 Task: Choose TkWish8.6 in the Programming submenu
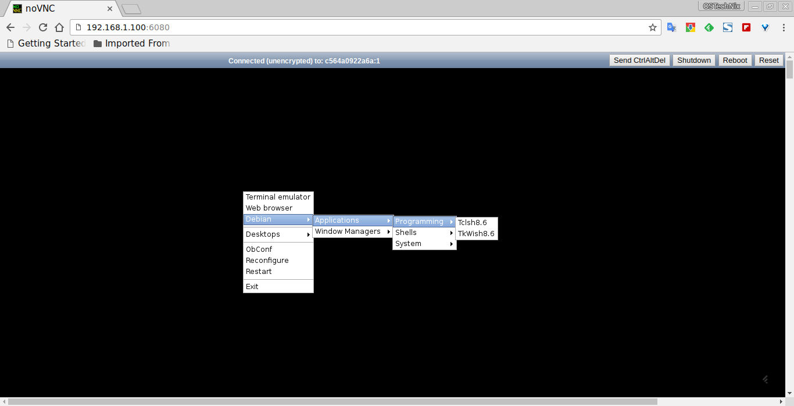pyautogui.click(x=476, y=234)
